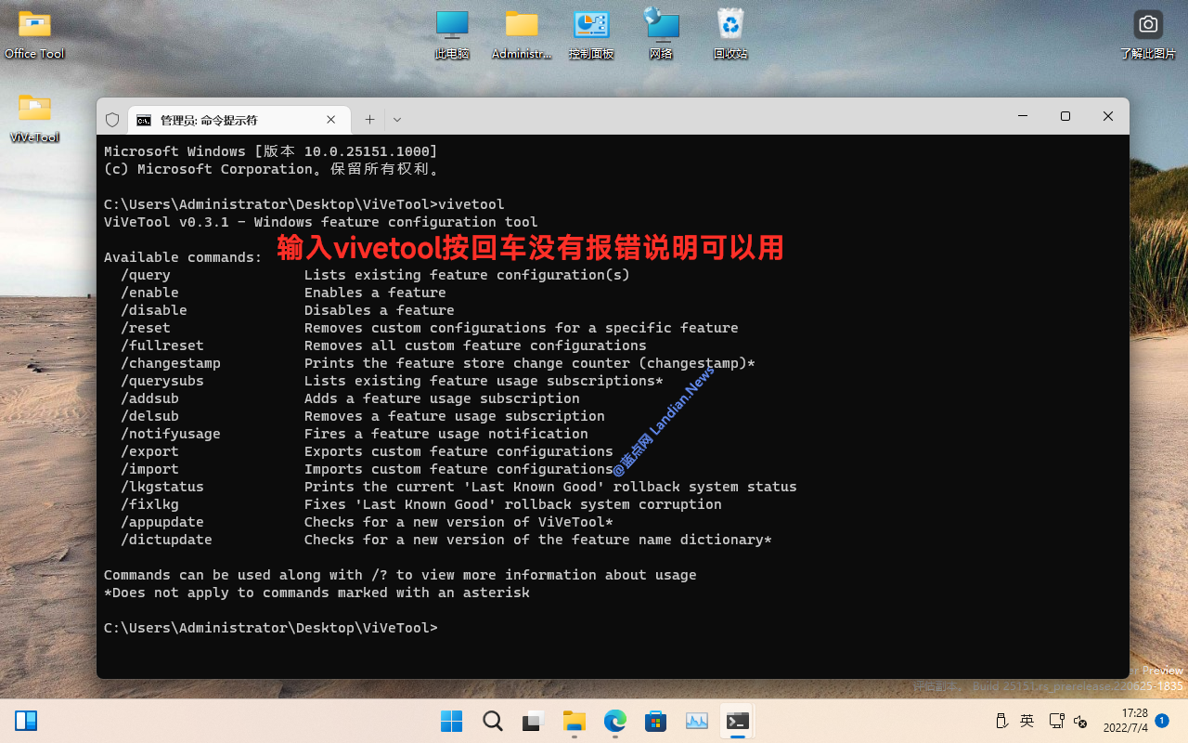
Task: Select the 此电脑 desktop icon
Action: (452, 34)
